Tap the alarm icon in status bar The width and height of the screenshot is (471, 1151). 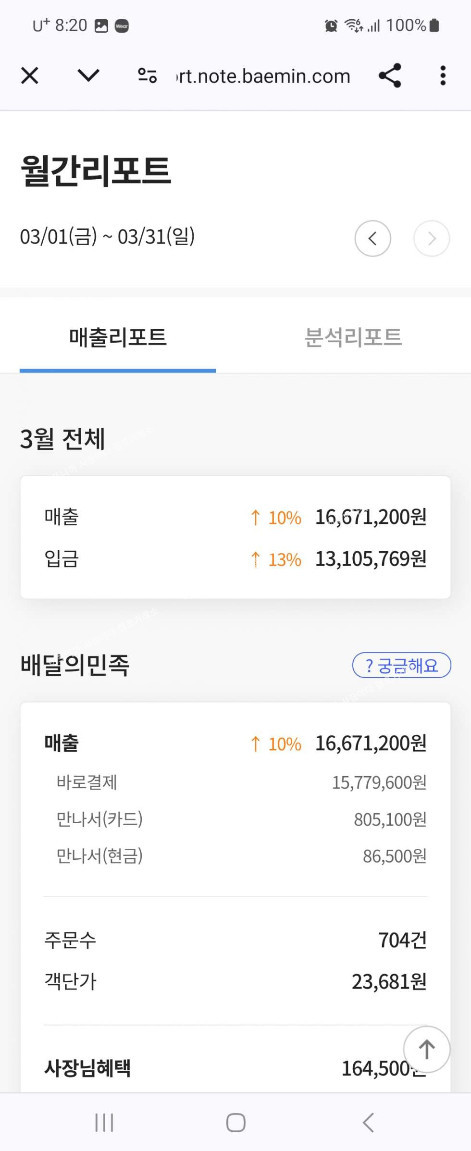(x=331, y=25)
